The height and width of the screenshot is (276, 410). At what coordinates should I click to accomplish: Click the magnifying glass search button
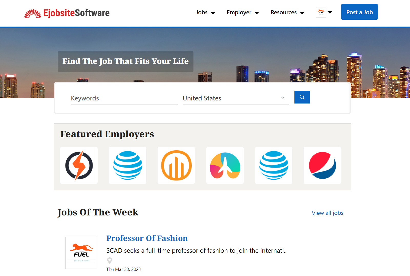point(302,97)
